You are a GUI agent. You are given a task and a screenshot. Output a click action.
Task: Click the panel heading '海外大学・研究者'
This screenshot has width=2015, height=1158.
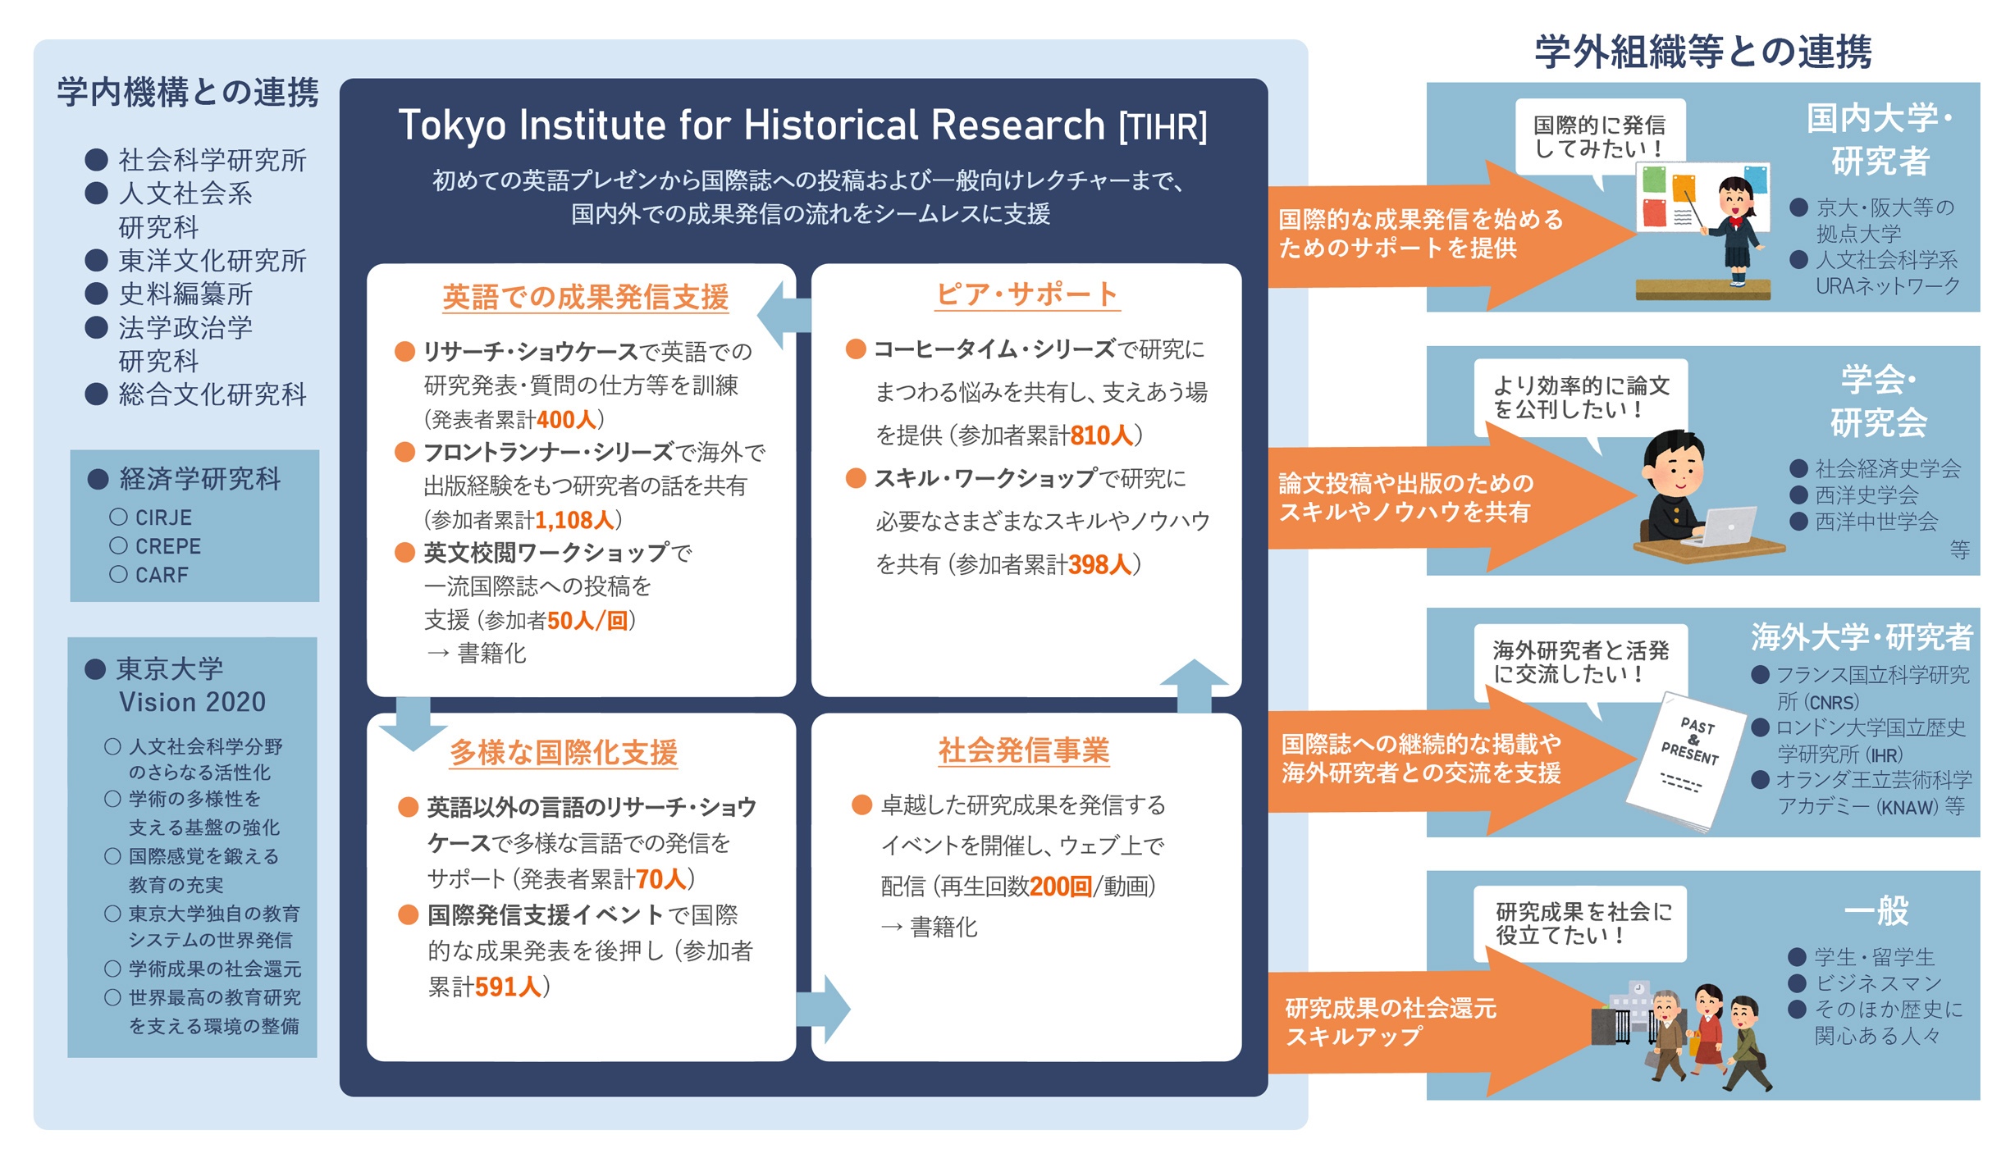tap(1862, 637)
